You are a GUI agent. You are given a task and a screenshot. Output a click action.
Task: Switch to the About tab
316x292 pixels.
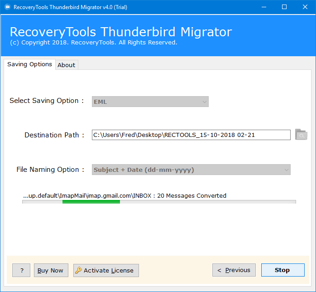pyautogui.click(x=67, y=65)
